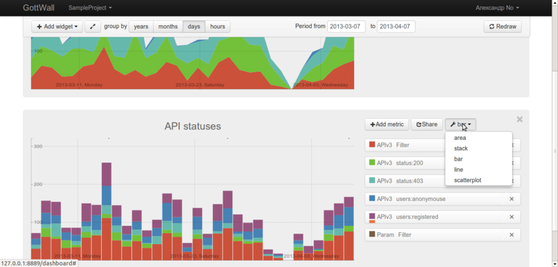Image resolution: width=558 pixels, height=267 pixels.
Task: Click the Add metric button
Action: pos(387,124)
